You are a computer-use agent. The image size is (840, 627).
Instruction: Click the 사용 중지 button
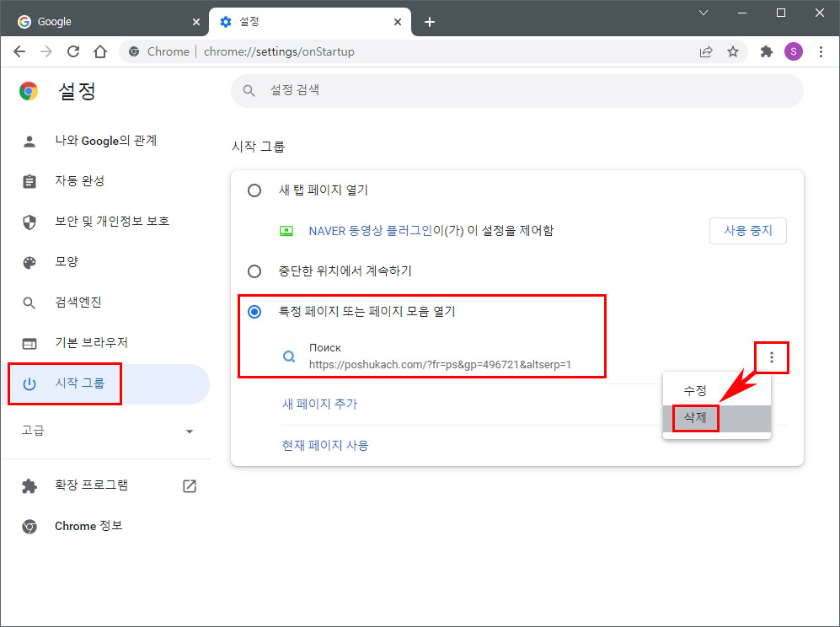click(x=747, y=230)
